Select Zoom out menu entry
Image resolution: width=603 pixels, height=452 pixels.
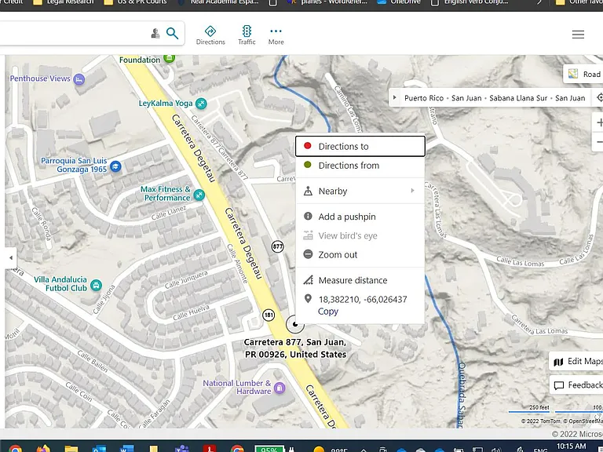point(360,254)
